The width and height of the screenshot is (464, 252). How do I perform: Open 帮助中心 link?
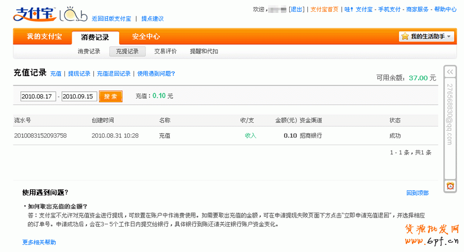[445, 9]
